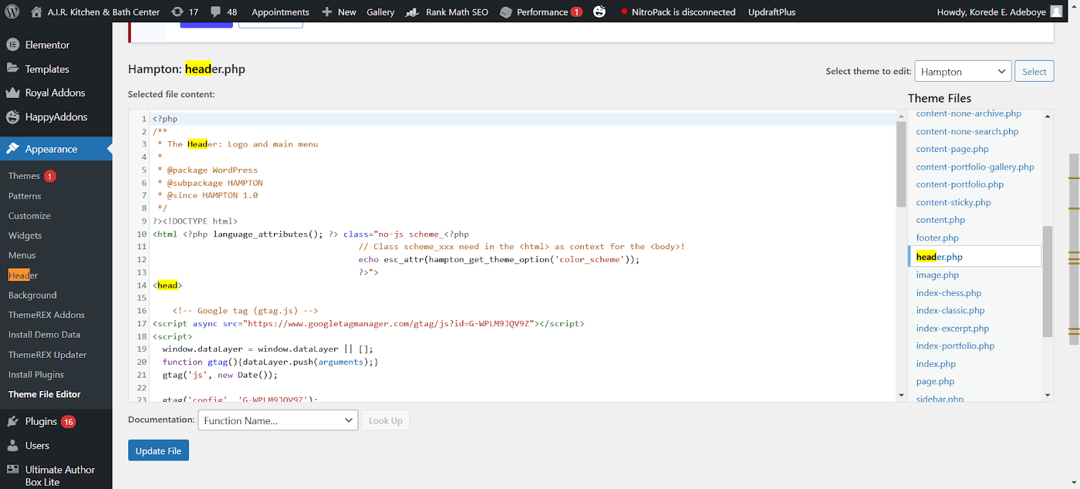Click the user avatar in admin bar
Image resolution: width=1080 pixels, height=489 pixels.
[x=1056, y=11]
